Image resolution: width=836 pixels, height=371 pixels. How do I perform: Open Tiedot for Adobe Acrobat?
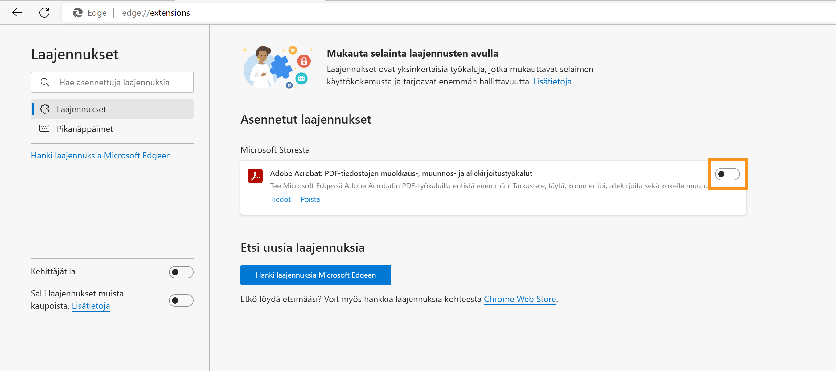pyautogui.click(x=280, y=199)
